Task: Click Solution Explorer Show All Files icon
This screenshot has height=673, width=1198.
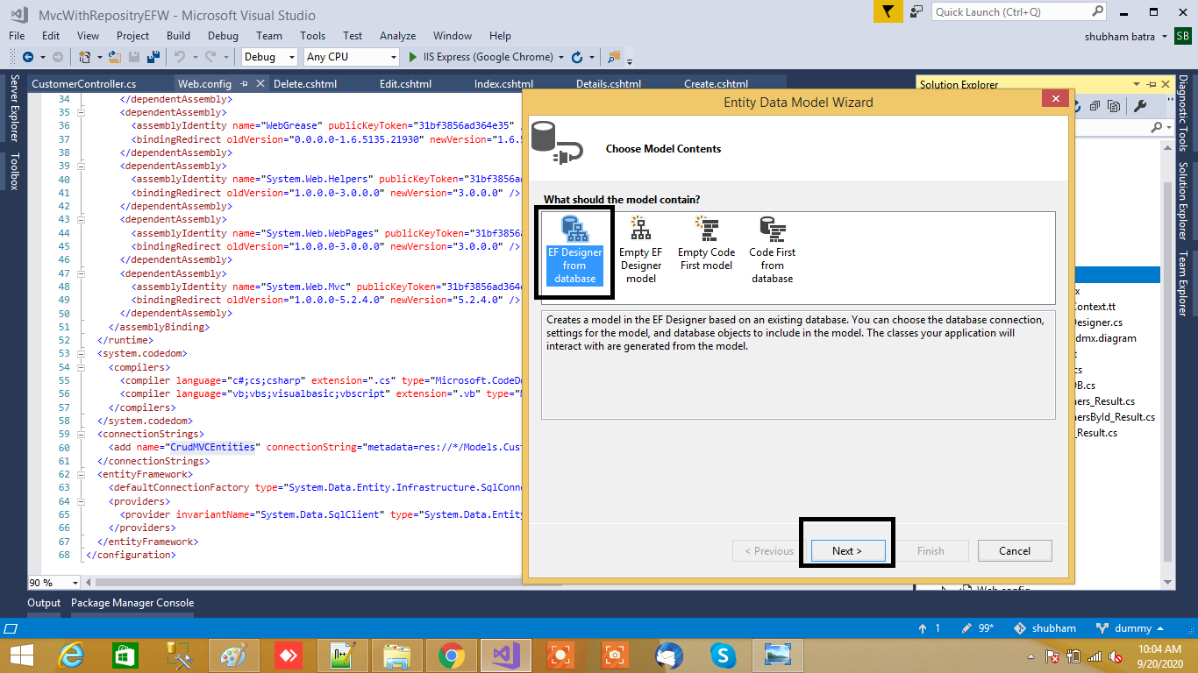Action: 1114,106
